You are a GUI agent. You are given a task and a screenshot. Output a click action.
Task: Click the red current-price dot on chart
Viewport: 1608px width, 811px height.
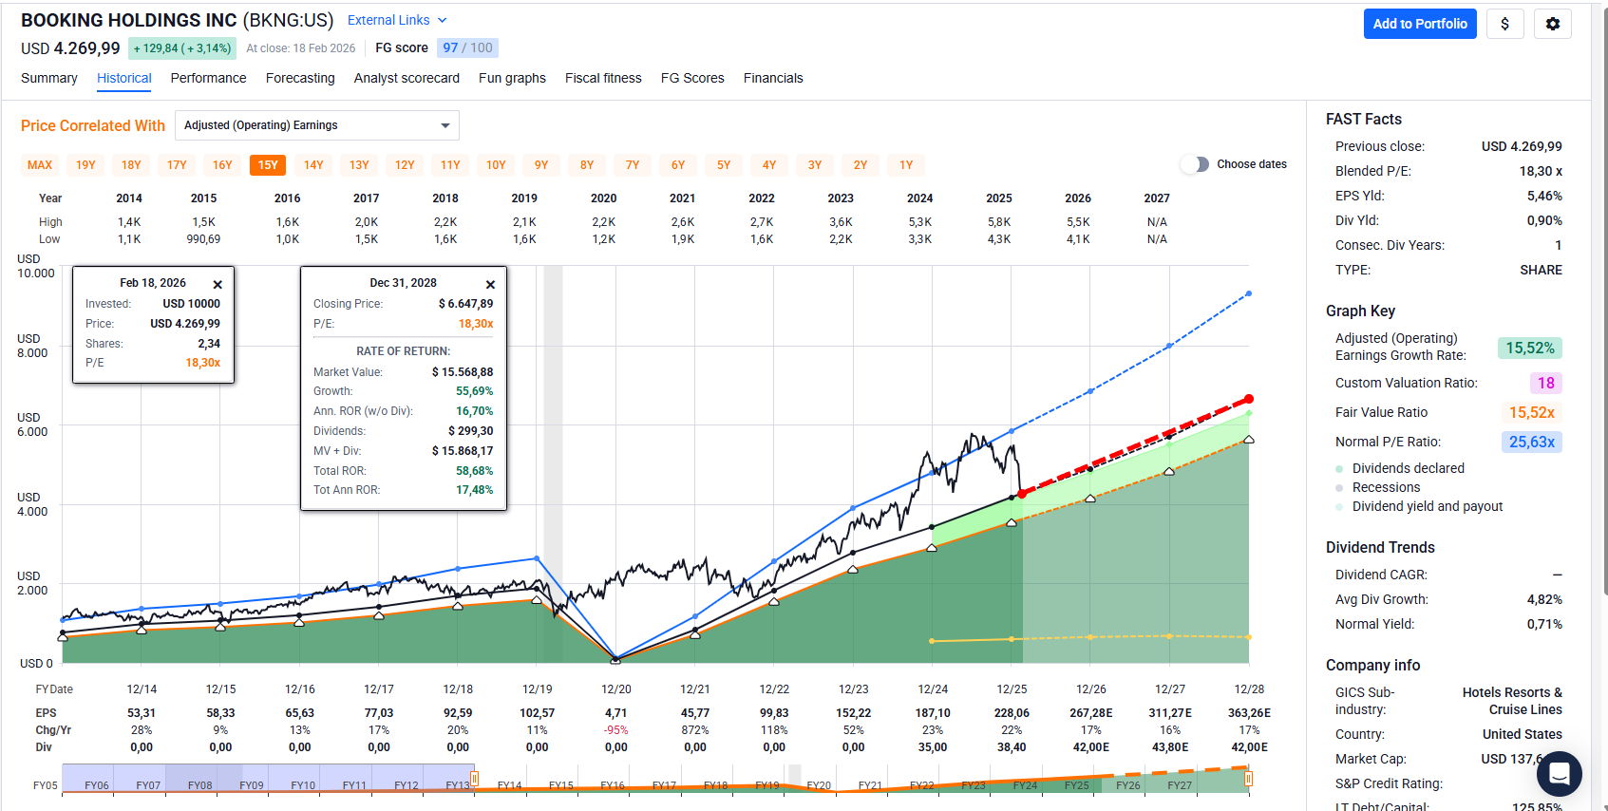pyautogui.click(x=1022, y=494)
